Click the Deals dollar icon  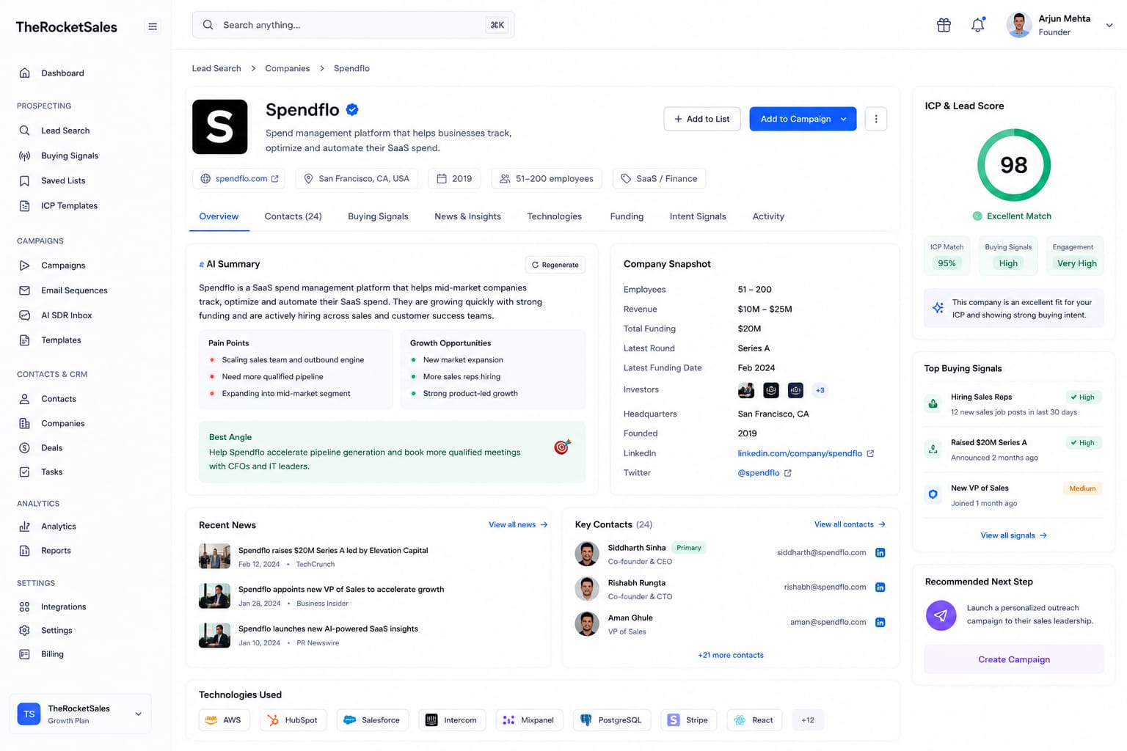click(x=24, y=447)
